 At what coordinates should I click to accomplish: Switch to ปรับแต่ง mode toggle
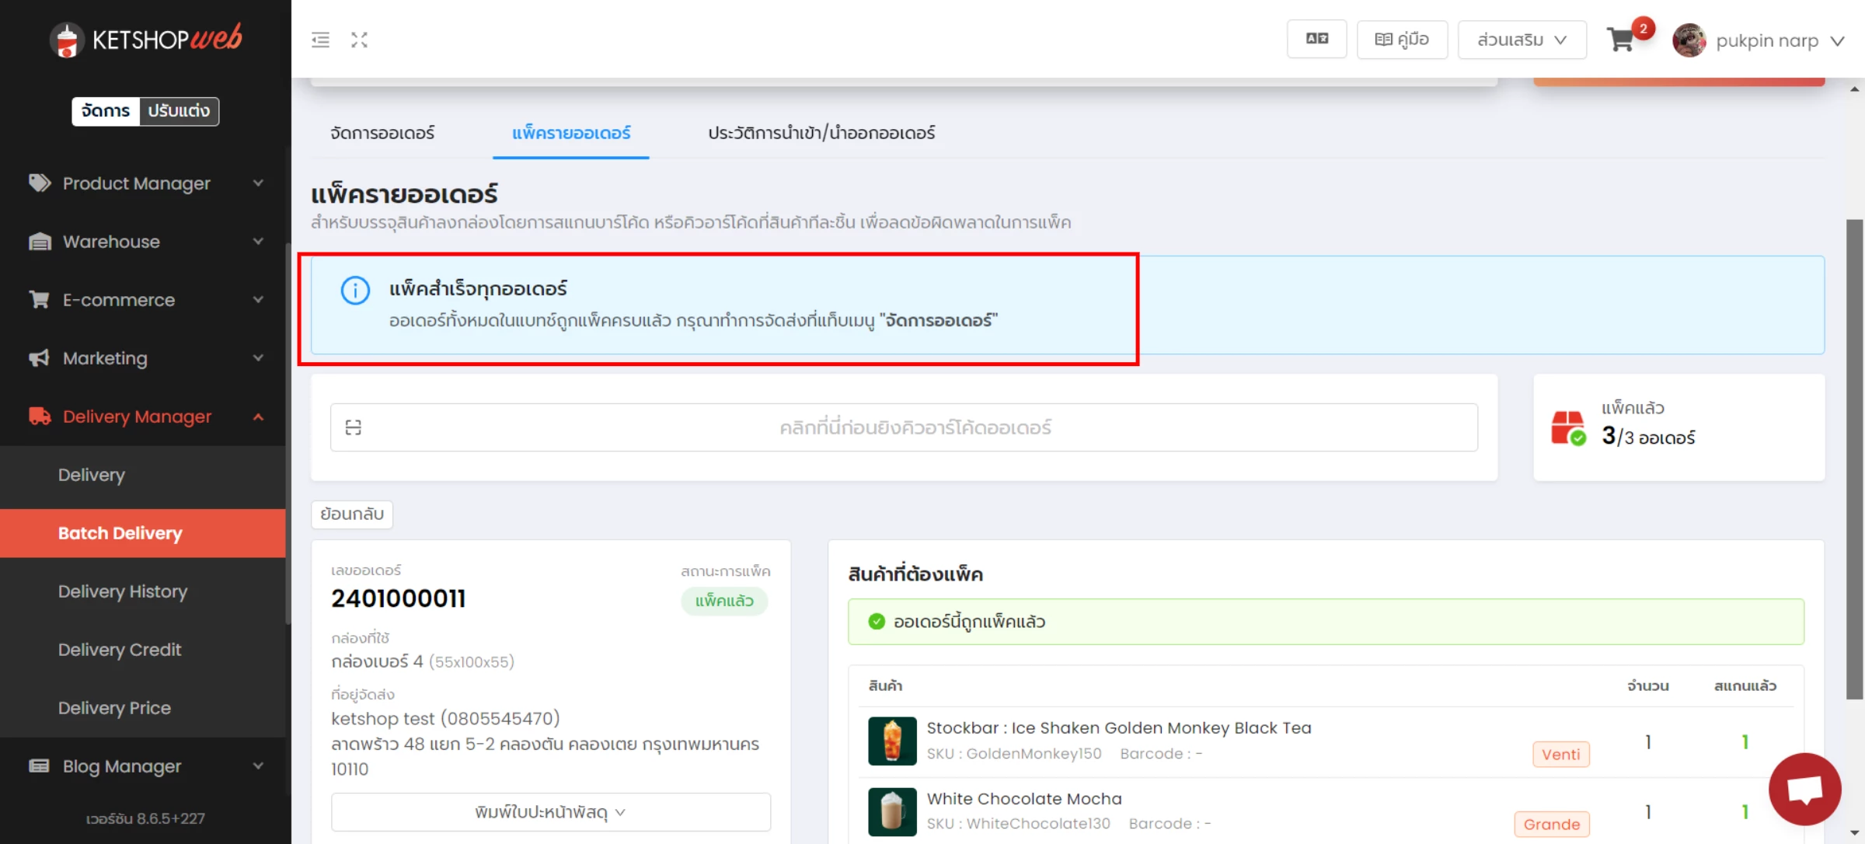[x=180, y=111]
